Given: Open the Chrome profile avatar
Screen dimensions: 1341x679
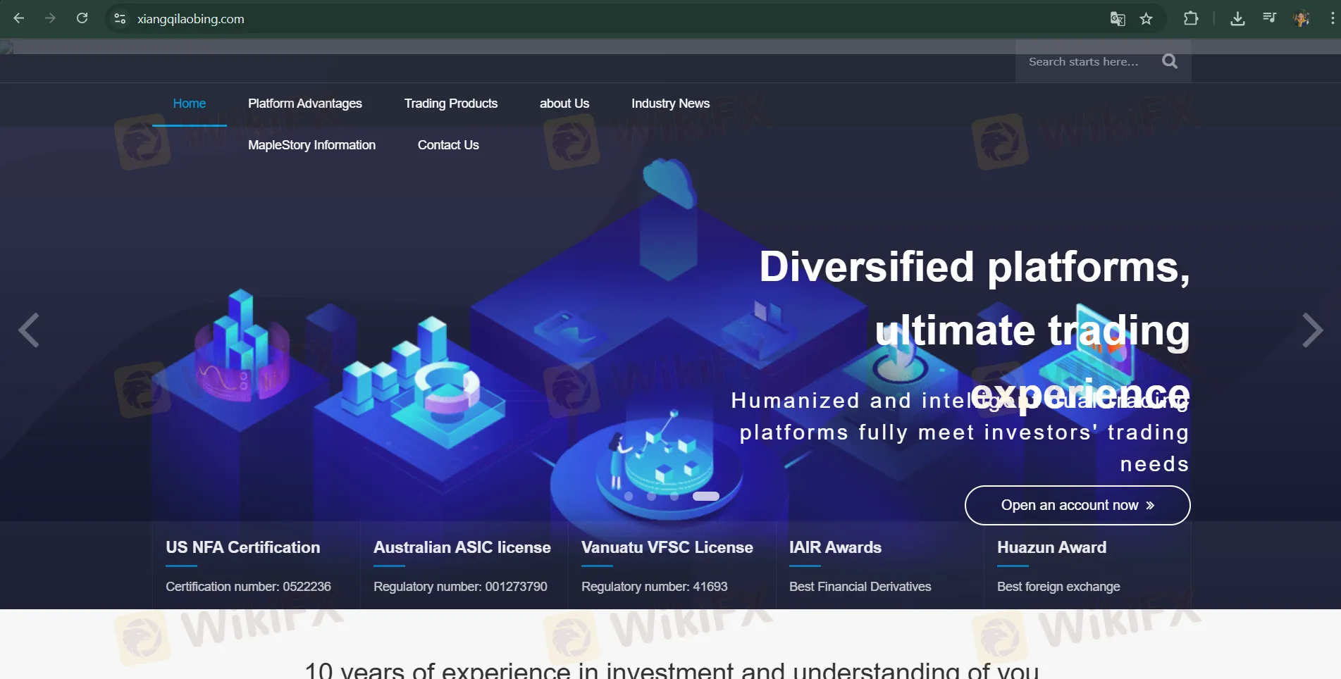Looking at the screenshot, I should click(1302, 19).
